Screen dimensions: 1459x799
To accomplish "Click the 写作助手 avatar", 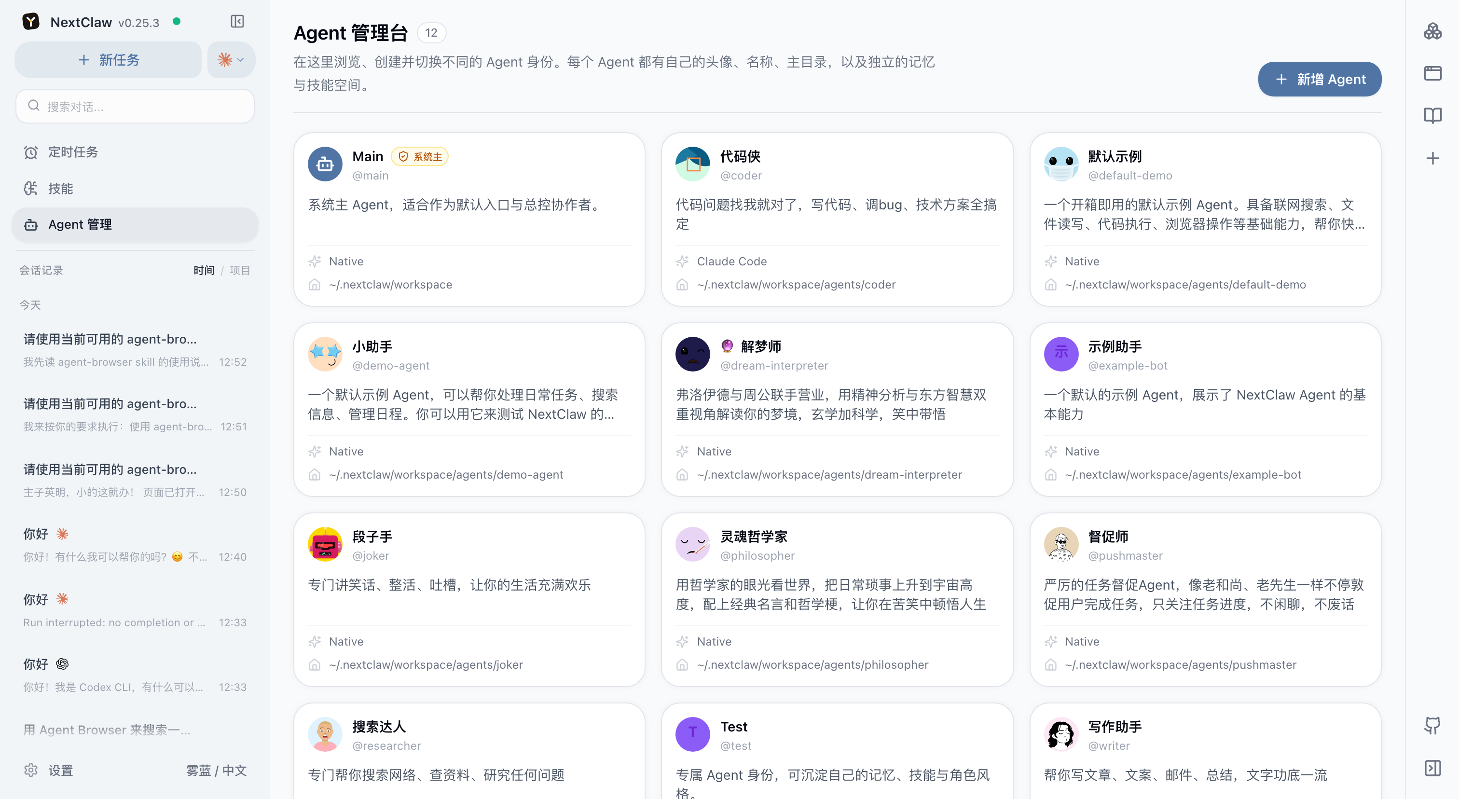I will tap(1061, 734).
